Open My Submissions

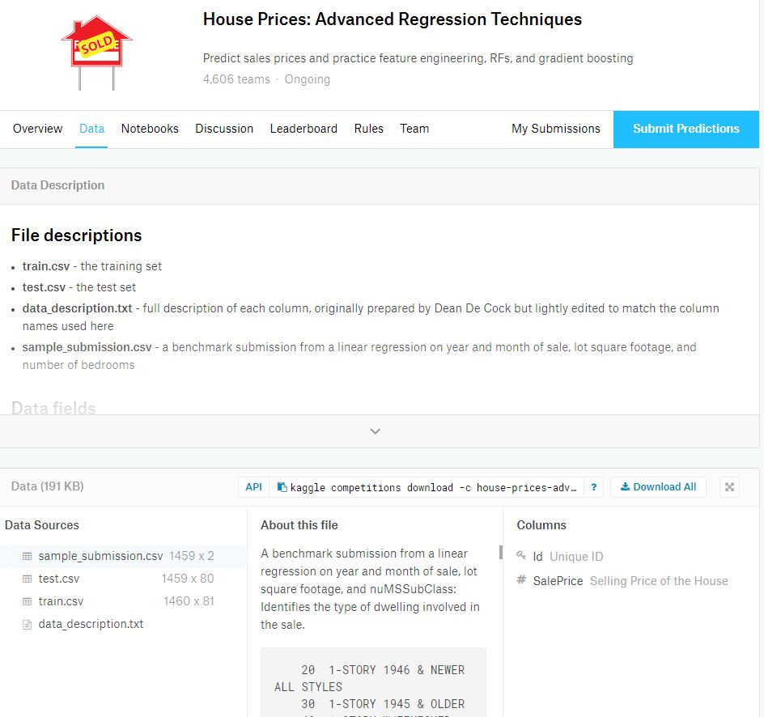(555, 129)
